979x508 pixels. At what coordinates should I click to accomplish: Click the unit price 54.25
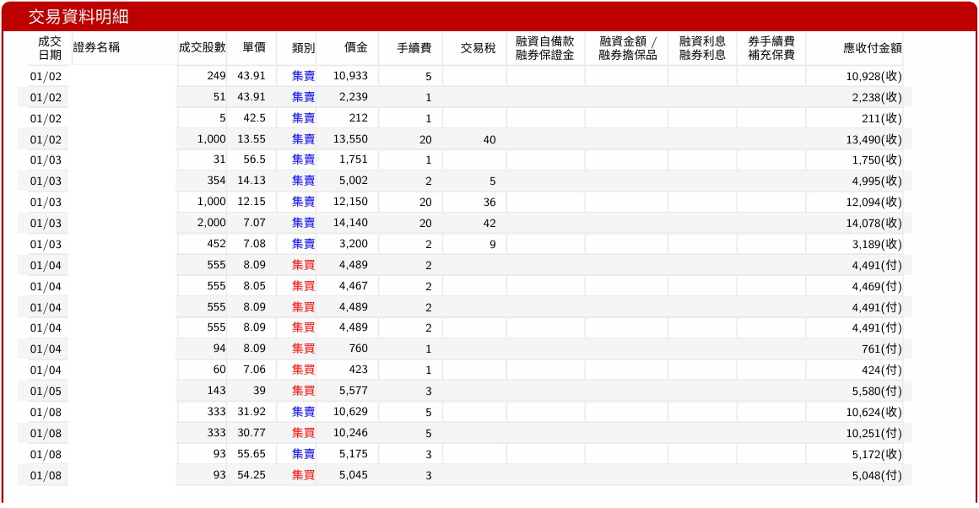click(x=252, y=475)
